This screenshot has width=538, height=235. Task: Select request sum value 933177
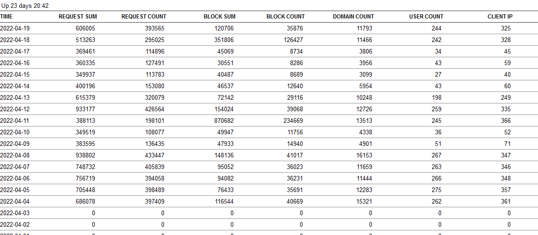click(x=85, y=109)
